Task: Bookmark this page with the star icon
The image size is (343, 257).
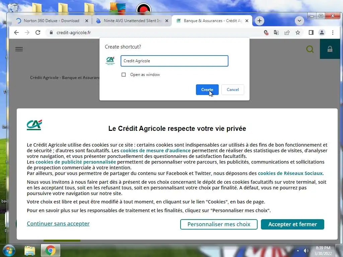Action: point(298,32)
